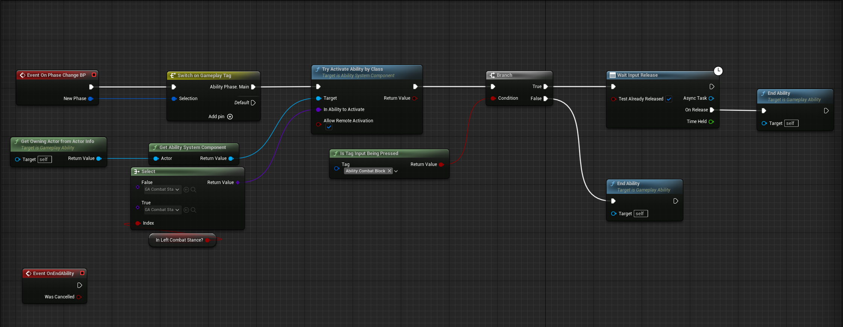Click the Select node False browse magnifier icon
The width and height of the screenshot is (843, 327).
(x=193, y=190)
